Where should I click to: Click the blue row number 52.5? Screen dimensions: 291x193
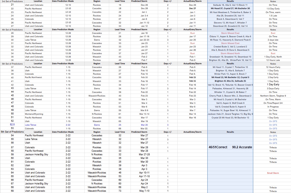(12, 125)
